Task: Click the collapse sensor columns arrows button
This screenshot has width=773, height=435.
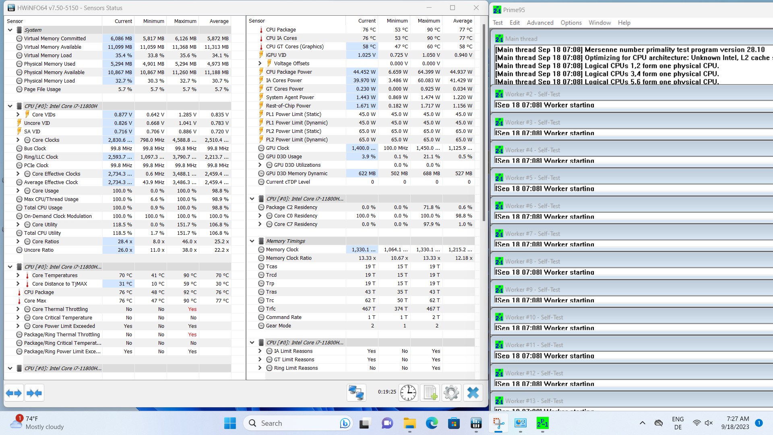Action: click(x=34, y=393)
